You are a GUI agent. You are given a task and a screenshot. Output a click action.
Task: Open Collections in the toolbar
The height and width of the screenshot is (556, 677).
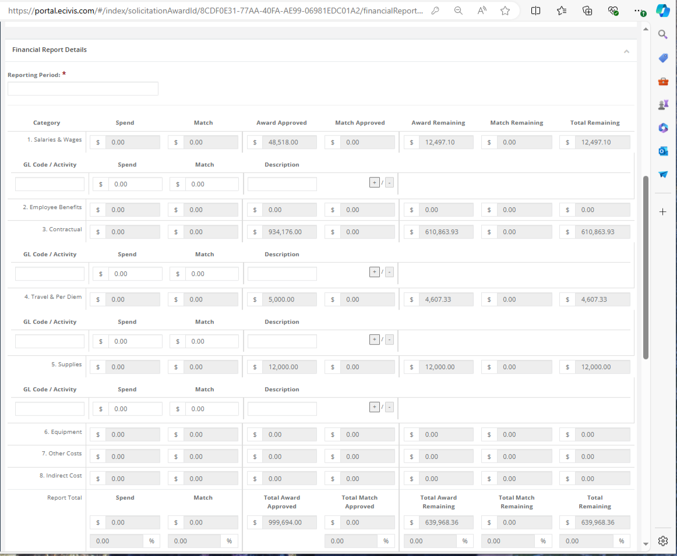click(587, 10)
